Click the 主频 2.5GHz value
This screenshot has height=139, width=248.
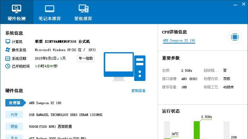click(x=187, y=71)
